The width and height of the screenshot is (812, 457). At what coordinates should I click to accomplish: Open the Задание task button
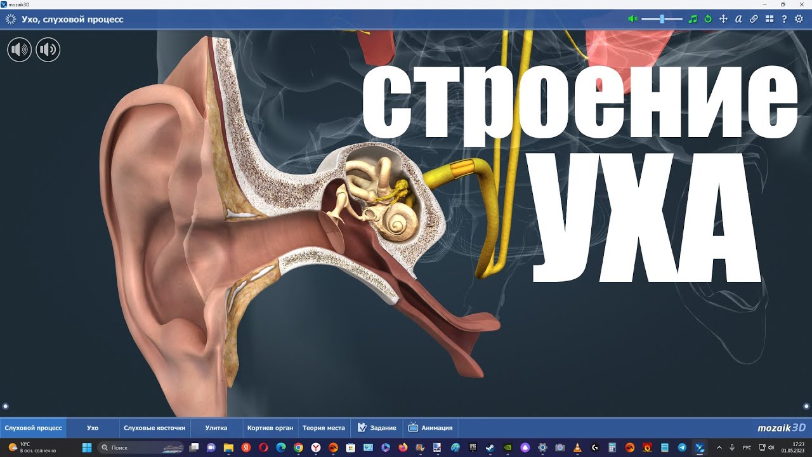377,428
